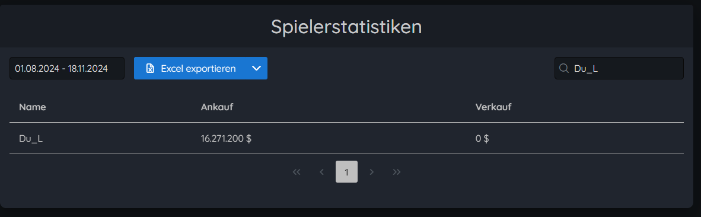The image size is (701, 217).
Task: Sort by the Ankauf column header
Action: tap(217, 107)
